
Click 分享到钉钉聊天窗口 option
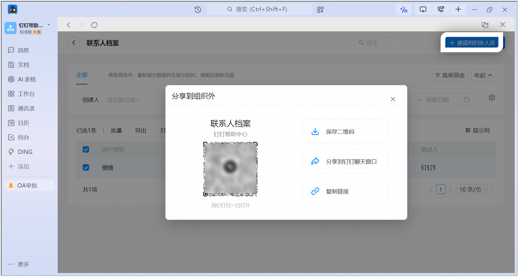pos(345,161)
